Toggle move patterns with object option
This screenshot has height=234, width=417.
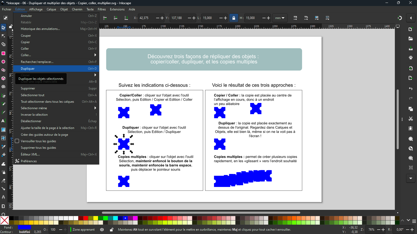tap(327, 18)
